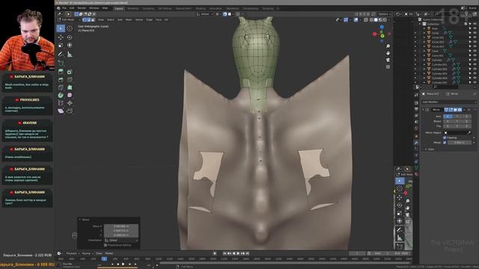Select the Add Cube tool
The width and height of the screenshot is (479, 269).
[61, 63]
